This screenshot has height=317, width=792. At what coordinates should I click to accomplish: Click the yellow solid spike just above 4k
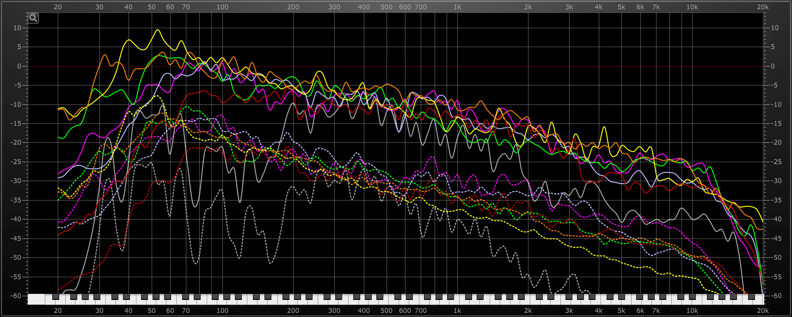[x=604, y=127]
